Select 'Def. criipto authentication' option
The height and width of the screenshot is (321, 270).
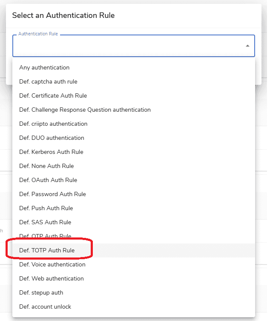(53, 124)
